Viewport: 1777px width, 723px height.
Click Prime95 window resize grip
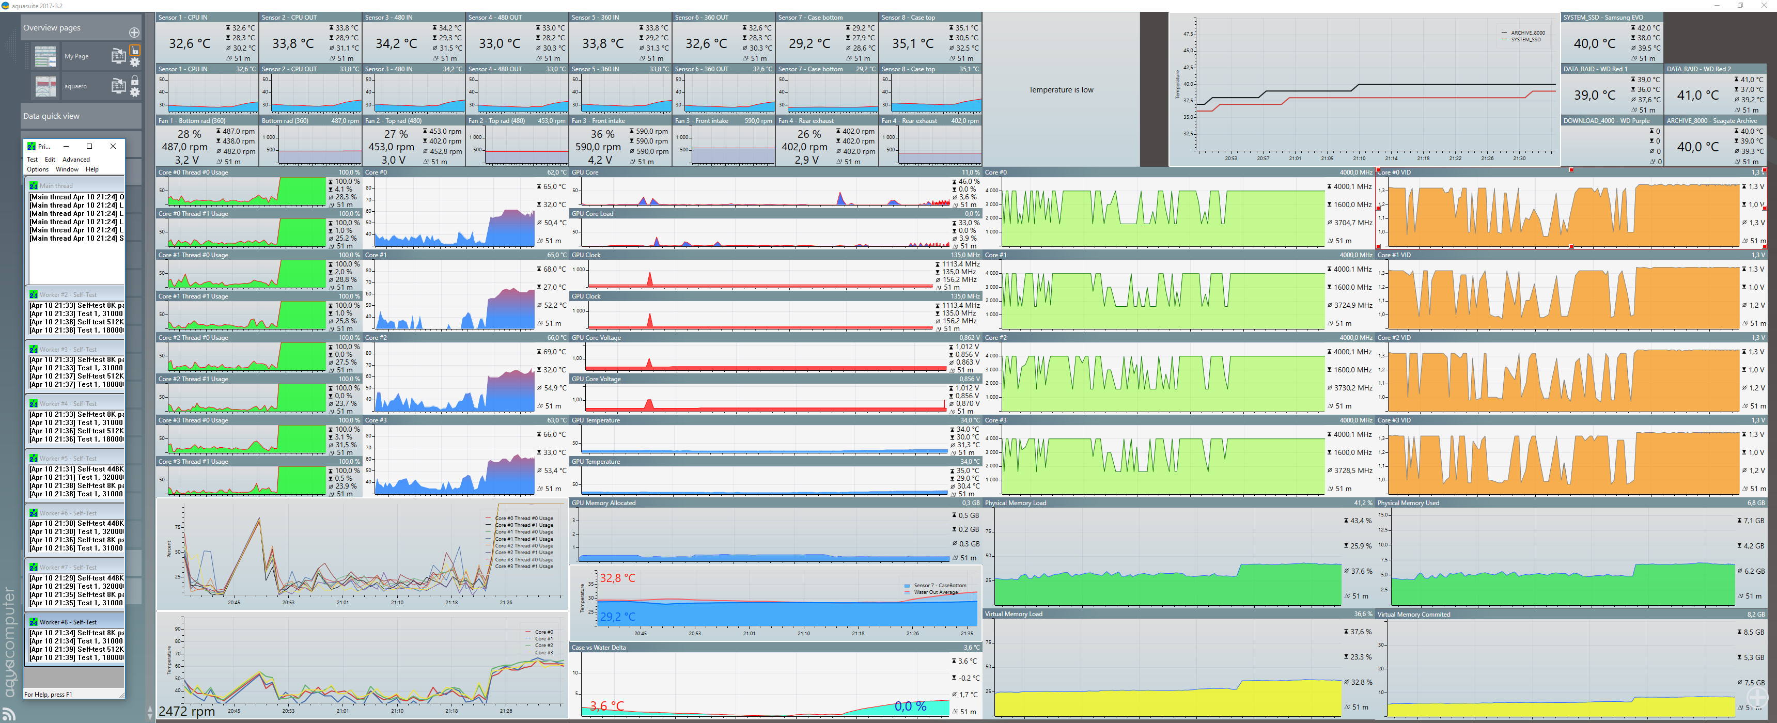pyautogui.click(x=122, y=696)
